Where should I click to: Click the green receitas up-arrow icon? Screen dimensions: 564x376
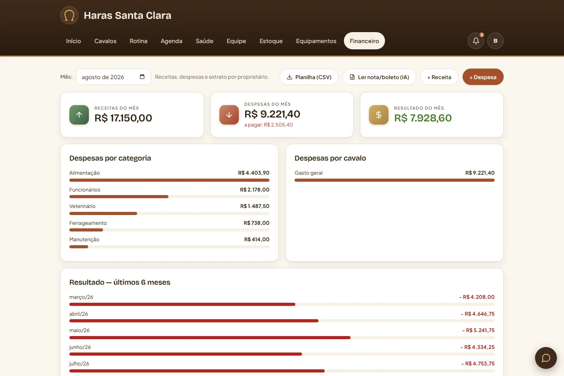click(x=79, y=115)
